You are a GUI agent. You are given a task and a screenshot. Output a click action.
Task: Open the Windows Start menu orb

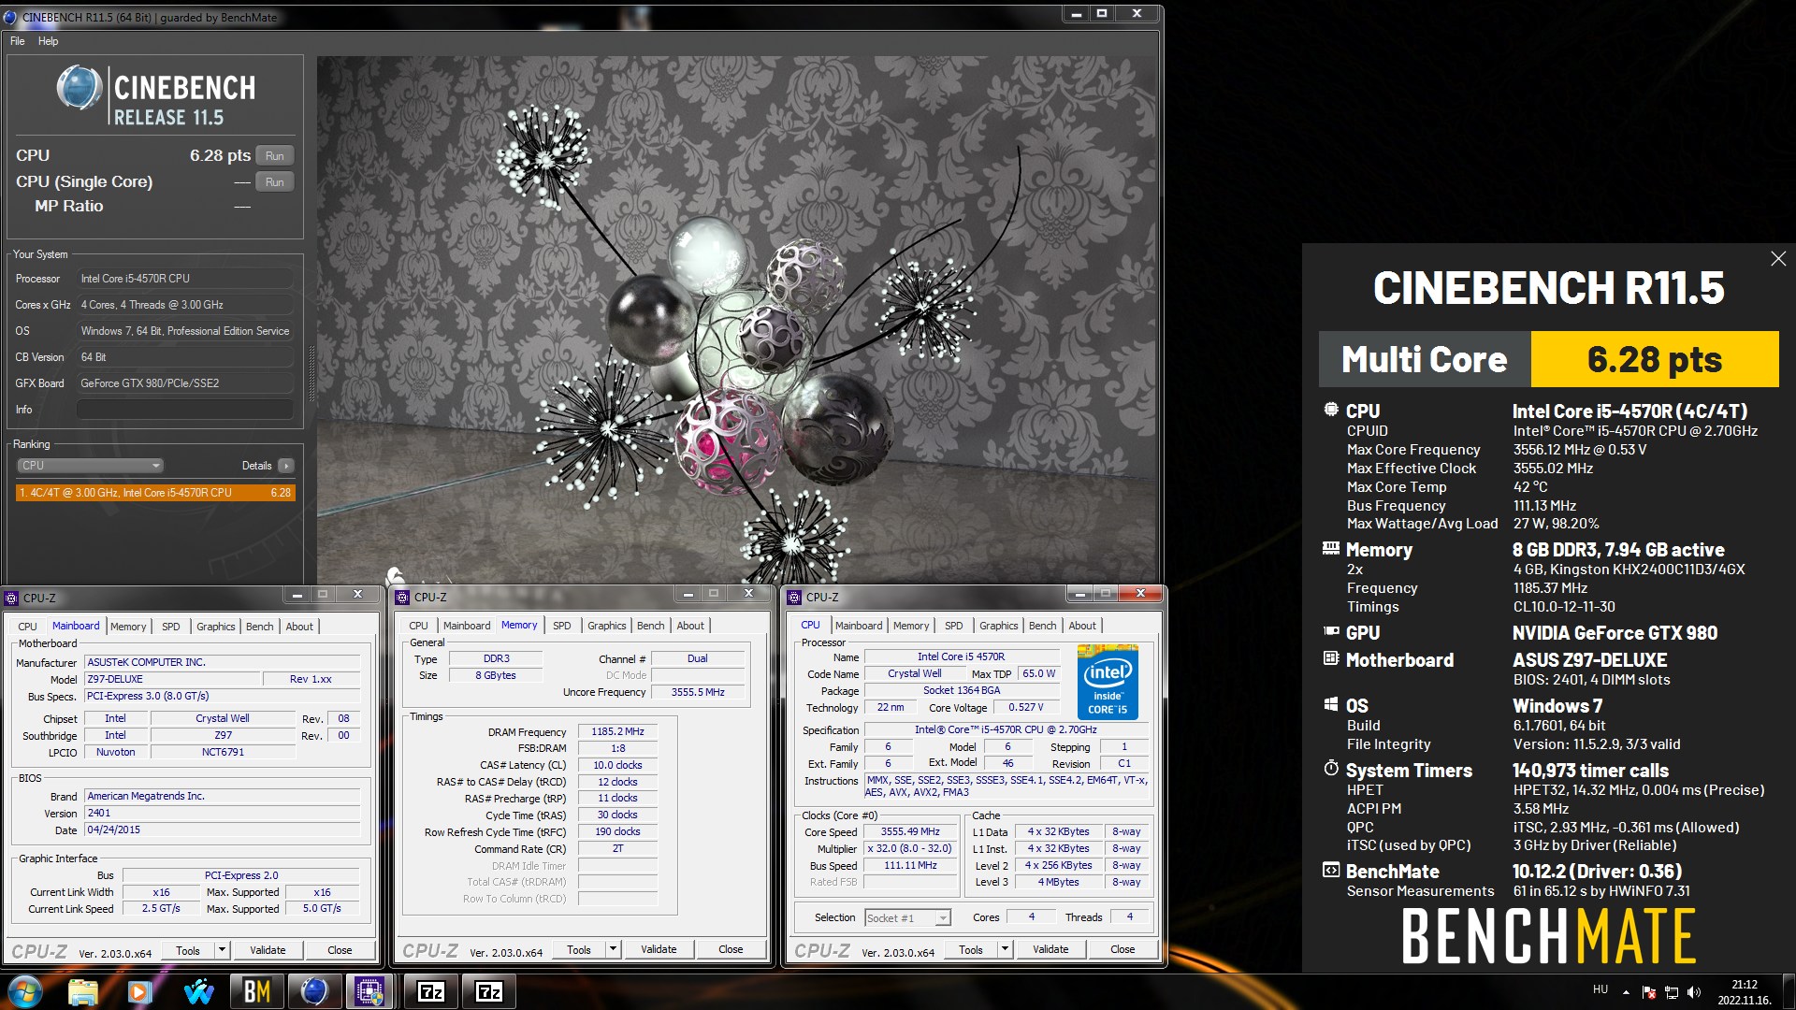coord(25,991)
